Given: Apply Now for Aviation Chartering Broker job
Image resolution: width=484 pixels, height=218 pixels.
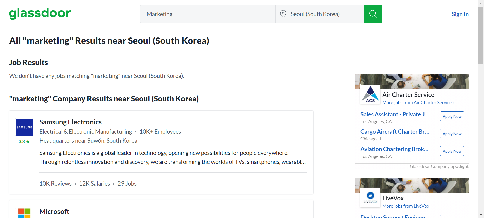Looking at the screenshot, I should 452,151.
